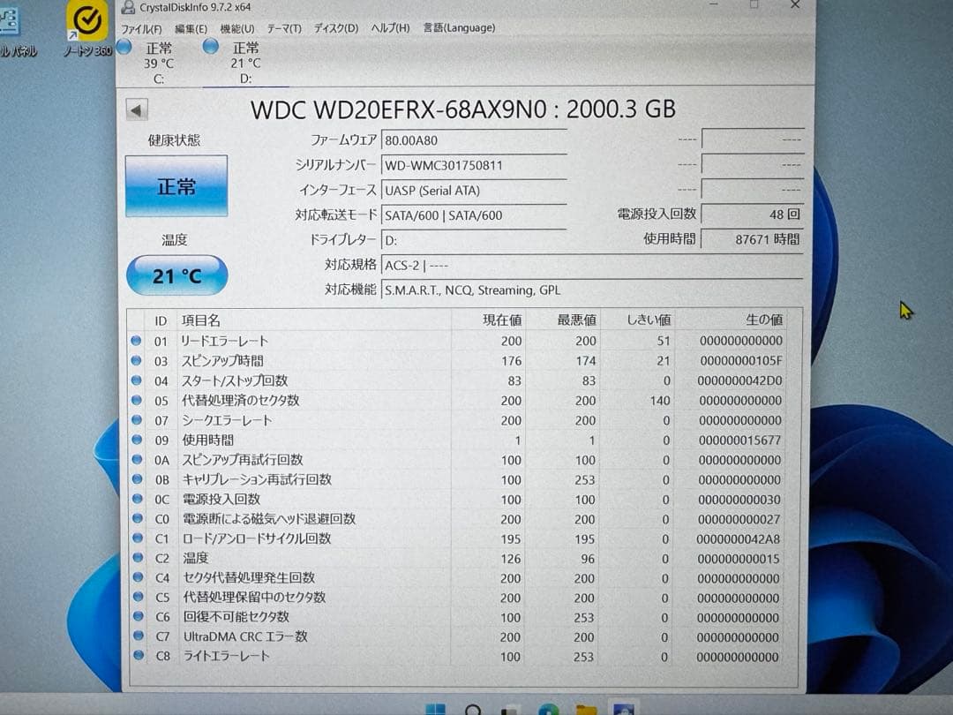Open the 機能(U) menu
This screenshot has width=953, height=715.
[236, 27]
